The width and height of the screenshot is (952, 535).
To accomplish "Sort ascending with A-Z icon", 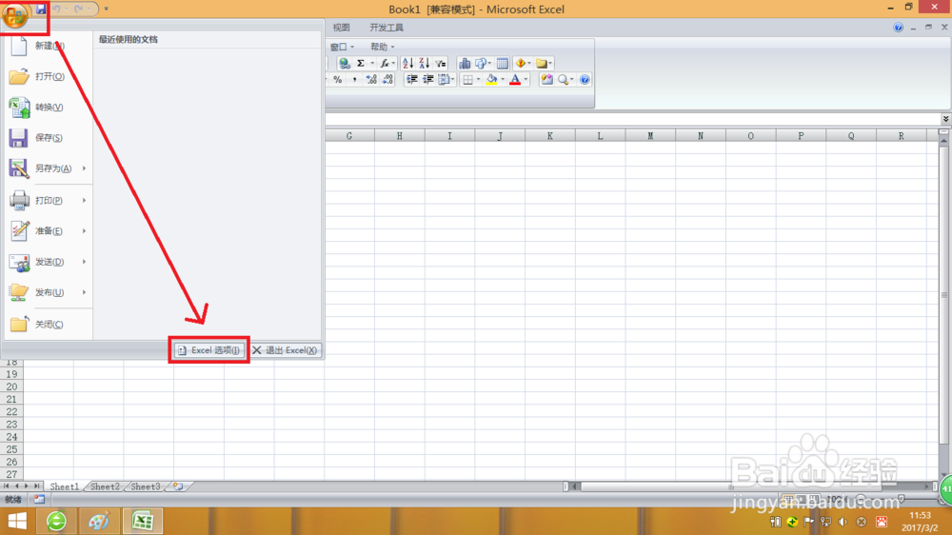I will [x=408, y=63].
